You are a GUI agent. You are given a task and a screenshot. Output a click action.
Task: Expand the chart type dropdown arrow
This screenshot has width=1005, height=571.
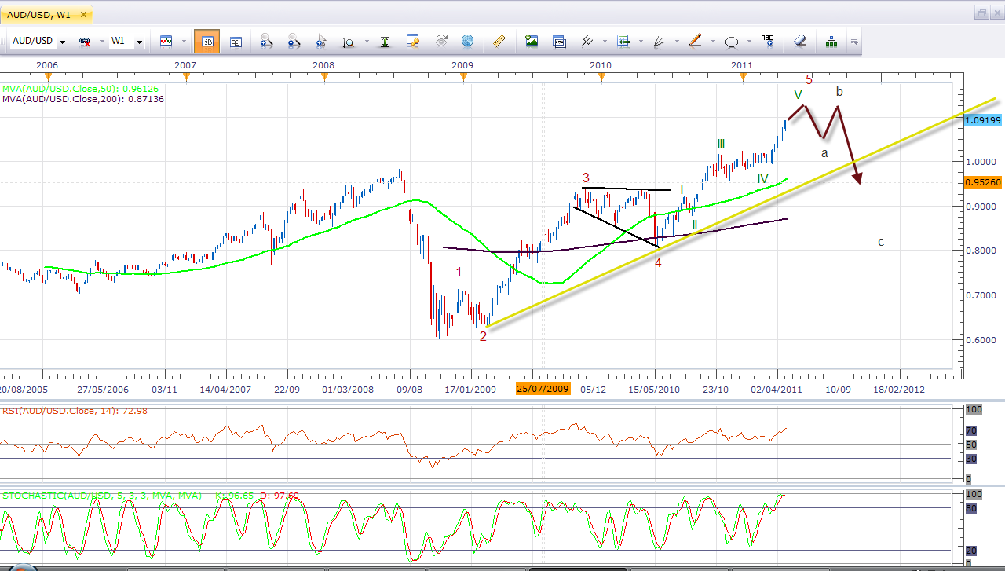pos(183,41)
